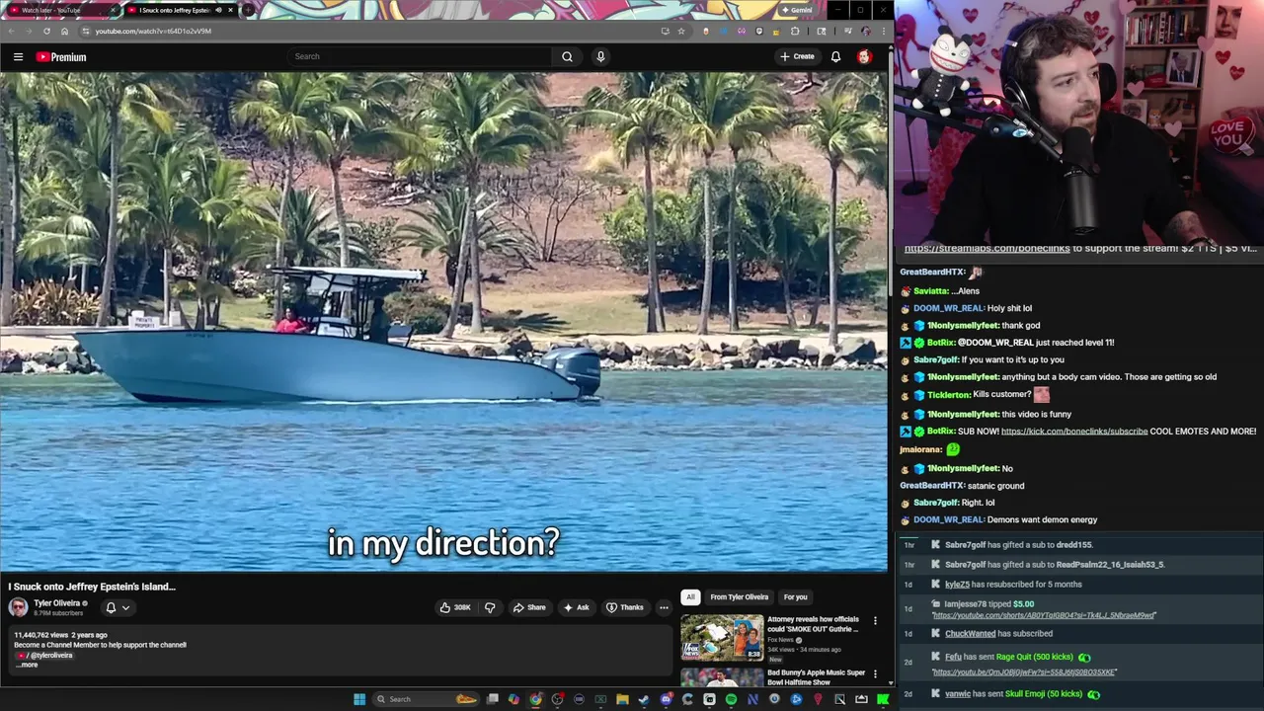Start voice search with microphone icon

(x=600, y=56)
